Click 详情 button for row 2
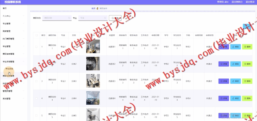Image resolution: width=257 pixels, height=121 pixels. (224, 64)
